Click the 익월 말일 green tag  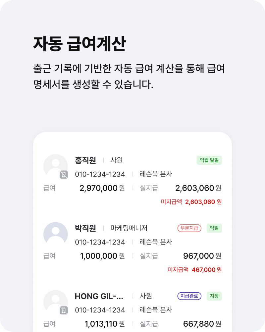coord(209,160)
